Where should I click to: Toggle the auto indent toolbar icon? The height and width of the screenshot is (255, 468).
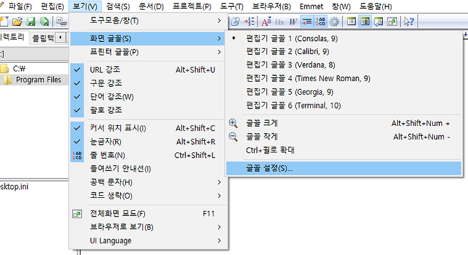307,21
